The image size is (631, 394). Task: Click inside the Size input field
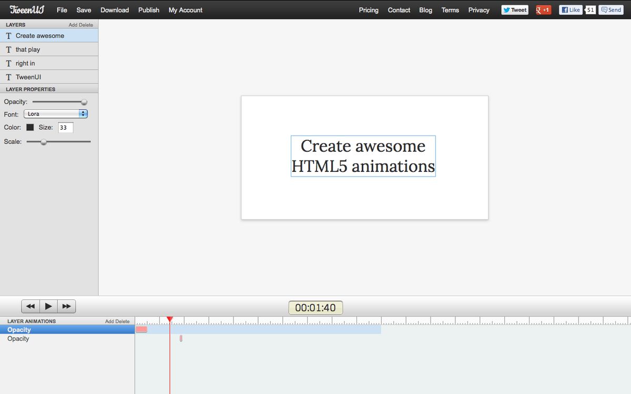click(65, 127)
